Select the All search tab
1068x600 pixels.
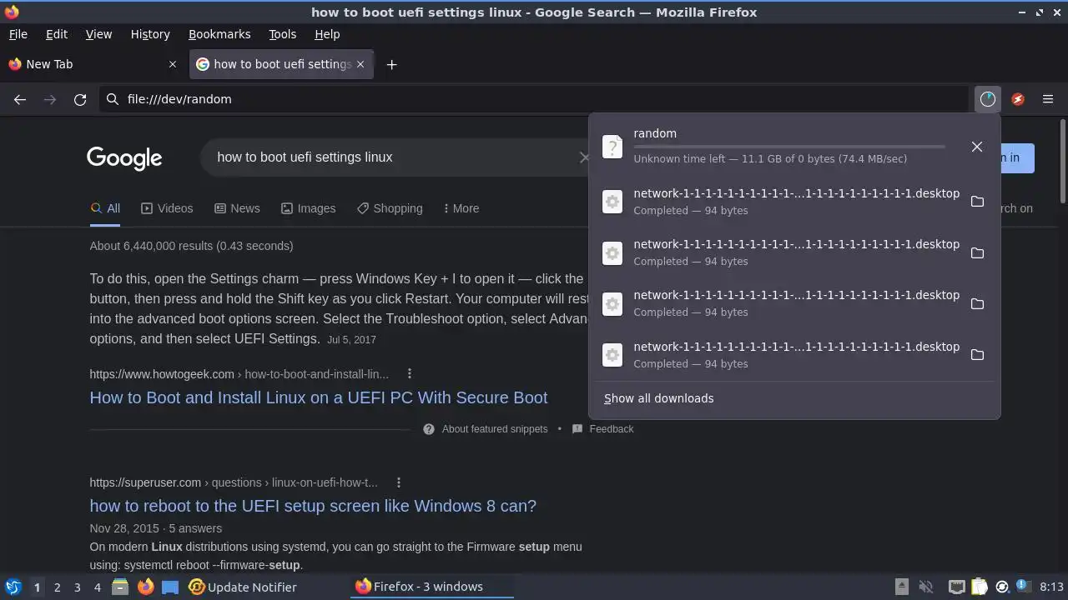pos(105,208)
